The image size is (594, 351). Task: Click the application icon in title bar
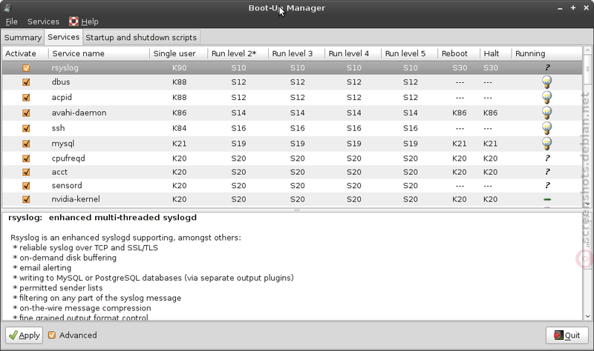click(7, 7)
